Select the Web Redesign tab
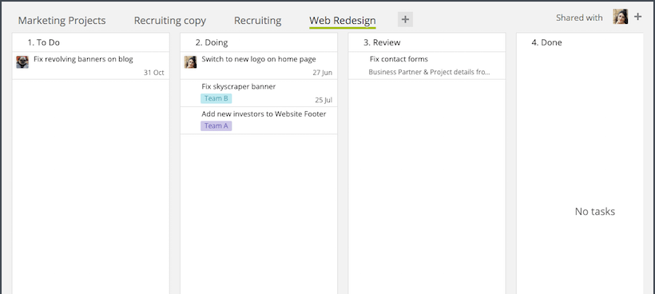This screenshot has width=655, height=294. (x=343, y=21)
